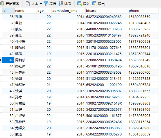This screenshot has height=138, width=161.
Task: Click the Sort (排序) icon
Action: point(61,4)
